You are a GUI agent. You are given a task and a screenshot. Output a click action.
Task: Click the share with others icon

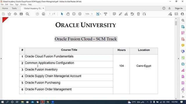(x=183, y=14)
